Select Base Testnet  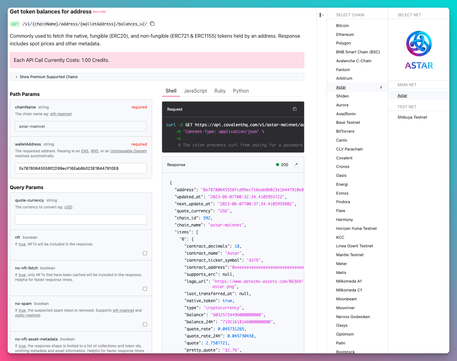click(348, 123)
